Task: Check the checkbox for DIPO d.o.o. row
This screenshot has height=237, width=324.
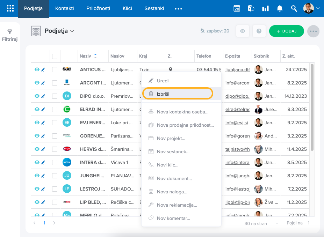Action: click(55, 96)
